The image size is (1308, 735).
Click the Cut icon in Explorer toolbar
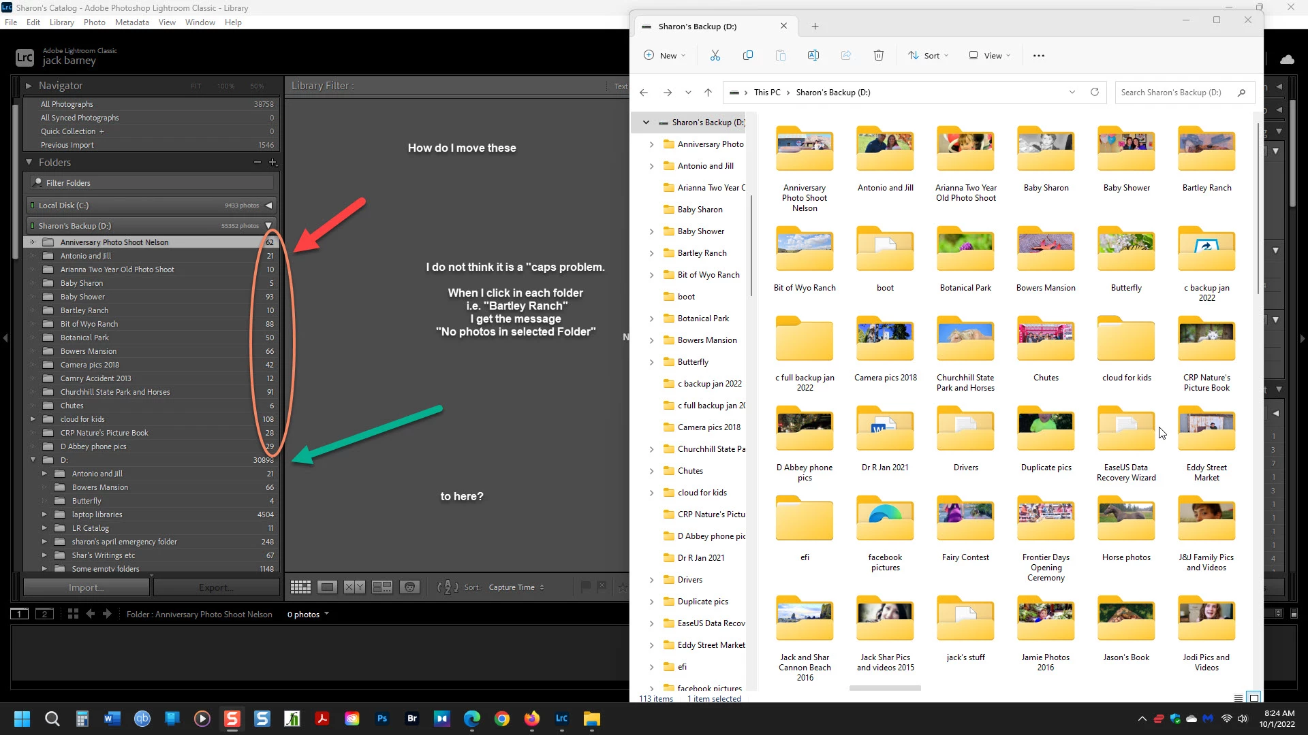click(x=715, y=56)
